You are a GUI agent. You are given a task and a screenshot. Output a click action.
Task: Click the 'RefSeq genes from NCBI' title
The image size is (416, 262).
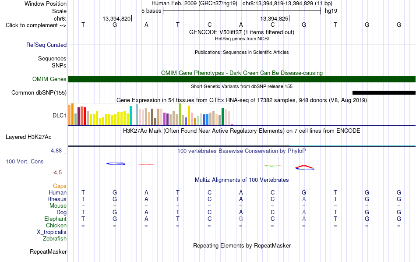[242, 39]
